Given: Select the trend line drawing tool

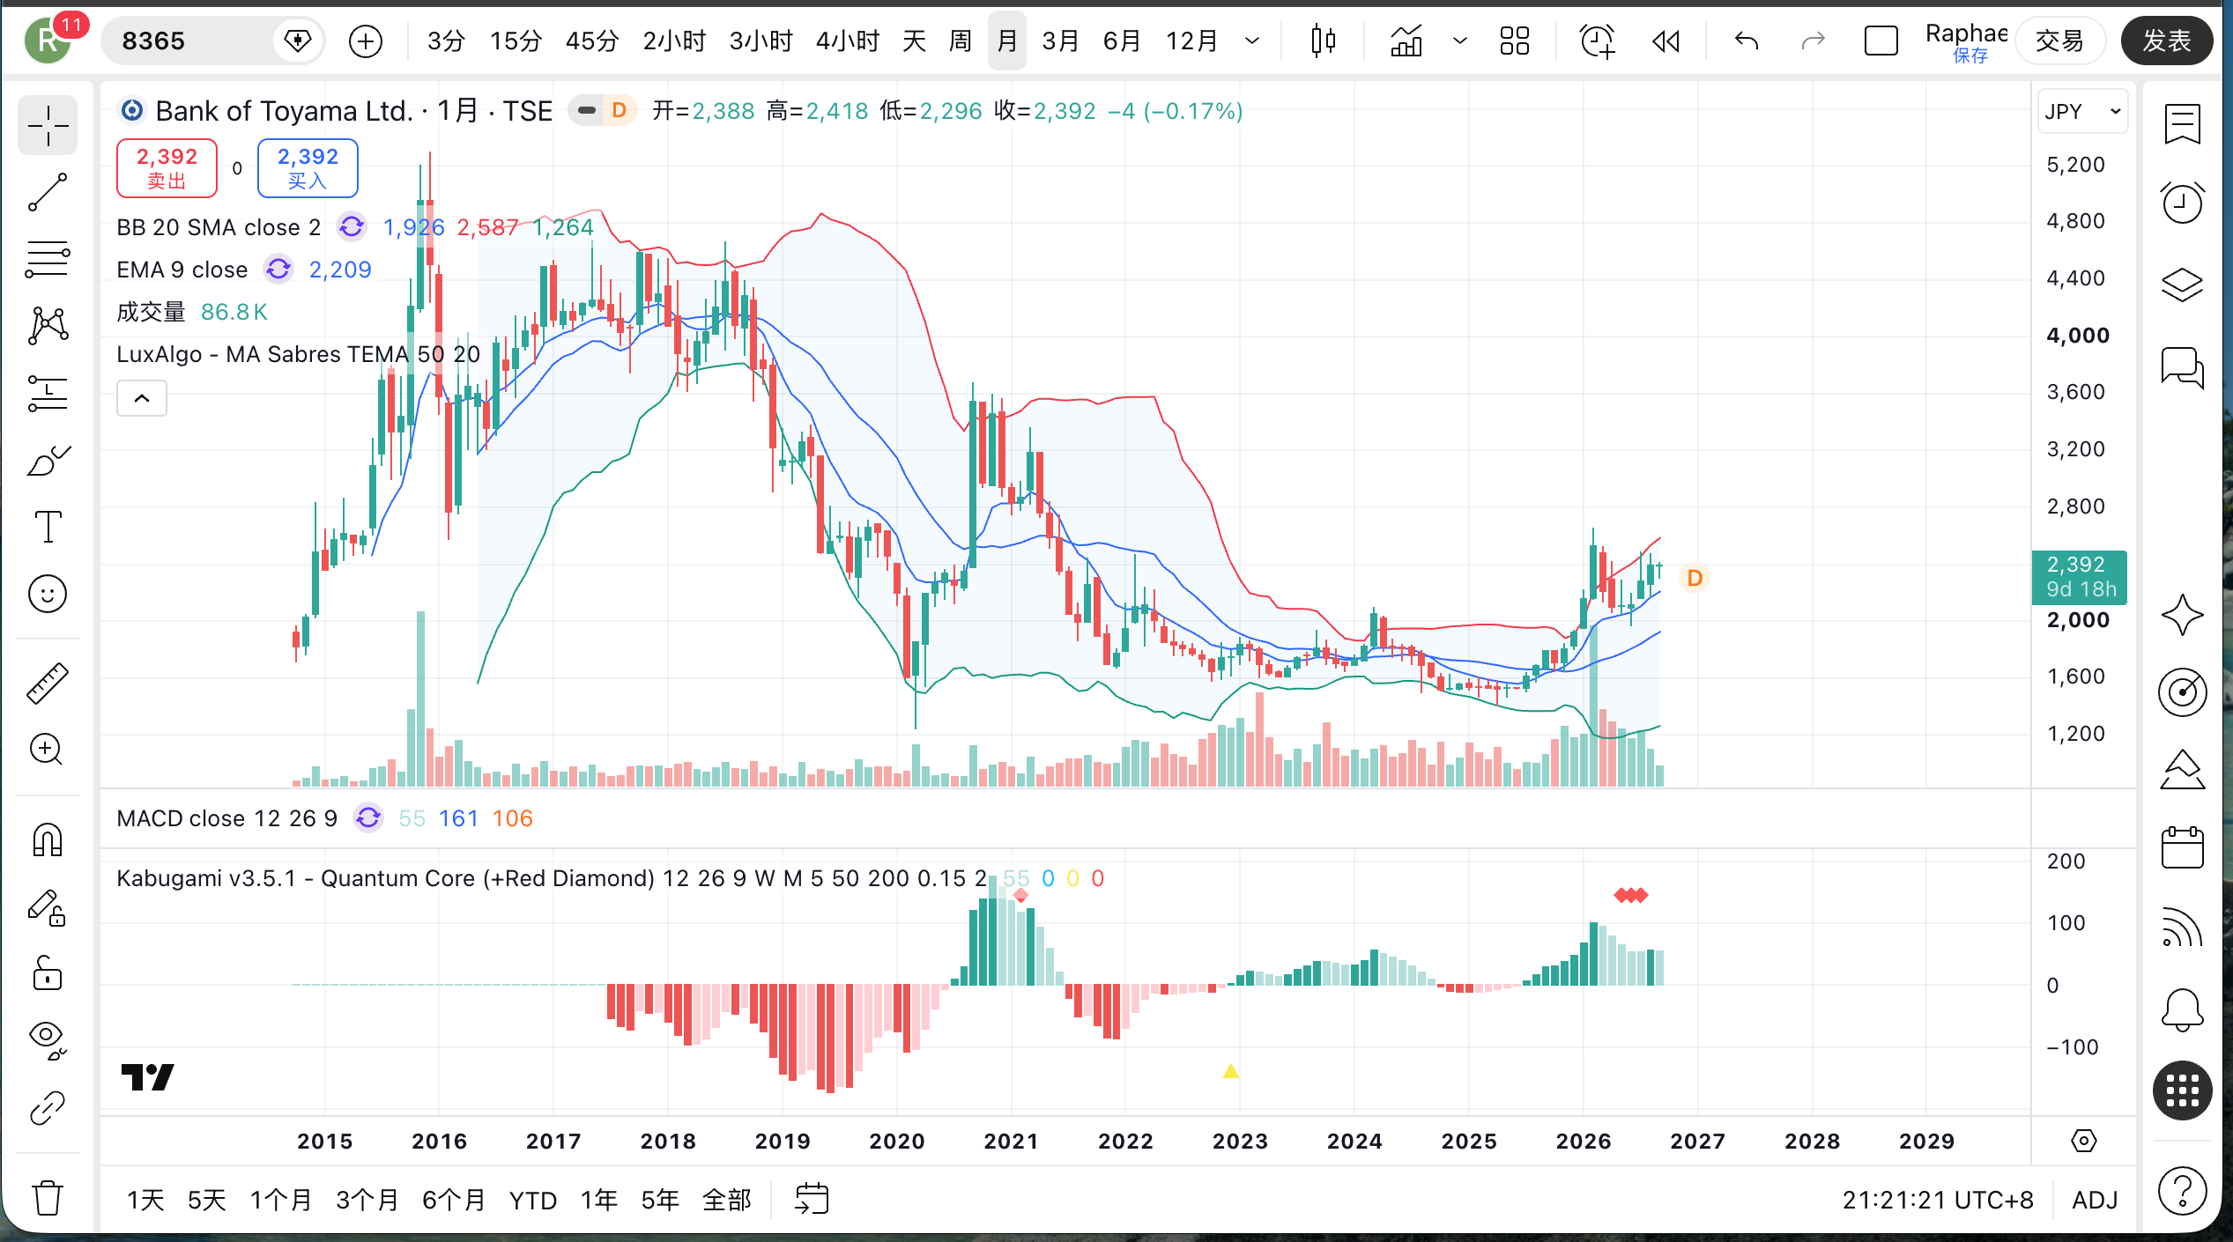Looking at the screenshot, I should [x=48, y=192].
